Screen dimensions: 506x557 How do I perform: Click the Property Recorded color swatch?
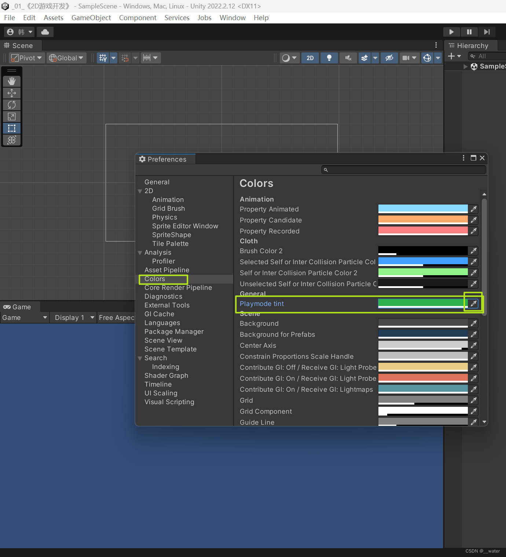coord(422,231)
